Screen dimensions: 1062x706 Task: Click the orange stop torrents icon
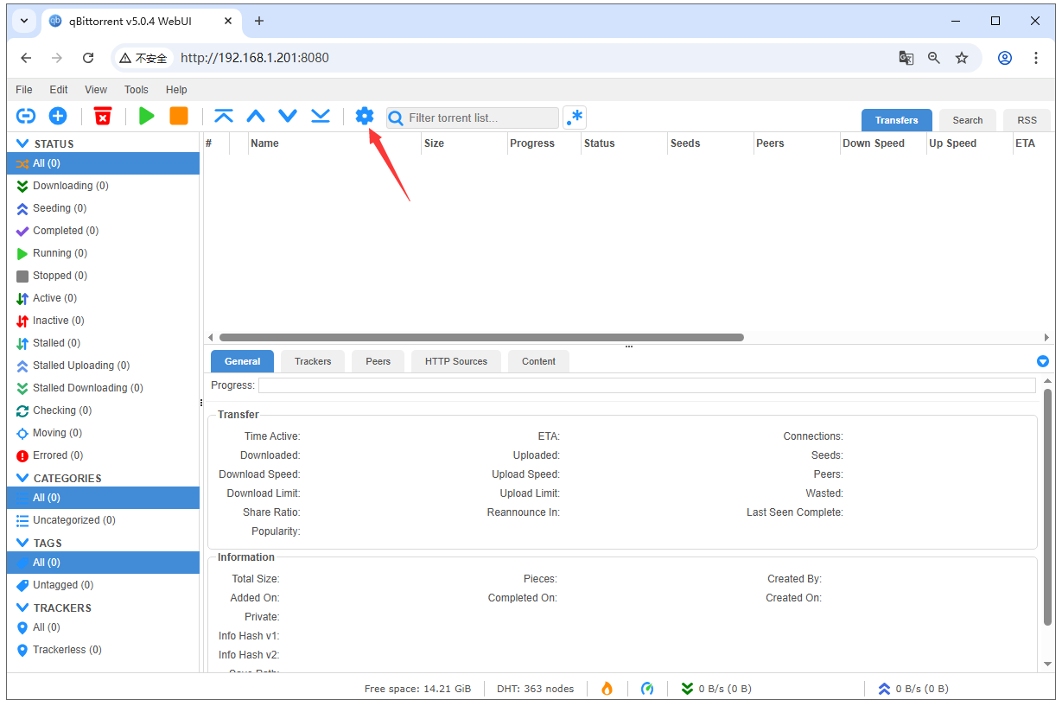tap(179, 117)
